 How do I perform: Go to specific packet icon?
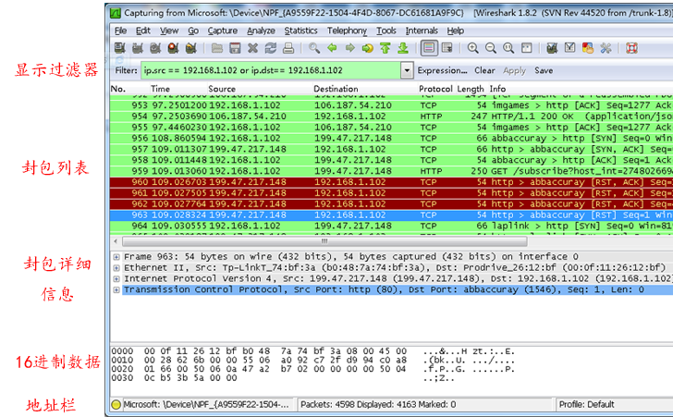click(367, 48)
